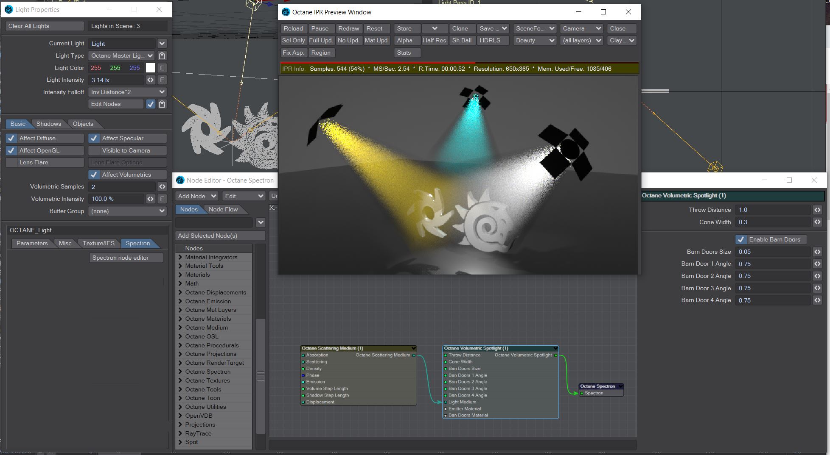Click the Light Intensity spinner arrows

(151, 80)
